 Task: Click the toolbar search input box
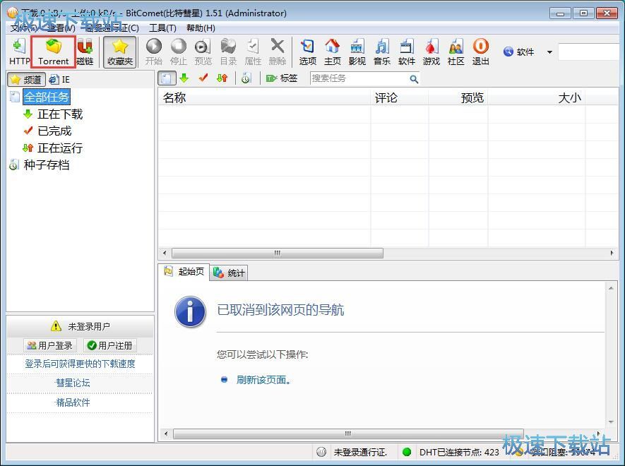coord(589,52)
